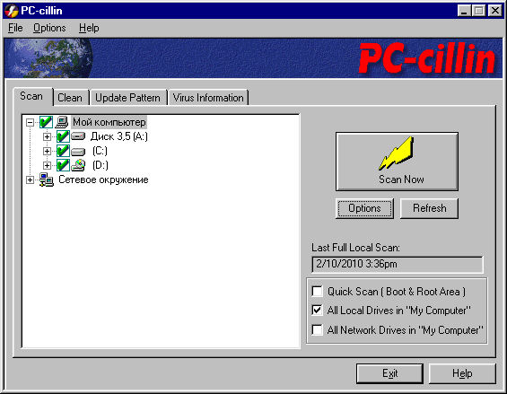Enable All Network Drives checkbox

point(317,330)
